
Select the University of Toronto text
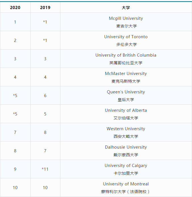tap(126, 37)
